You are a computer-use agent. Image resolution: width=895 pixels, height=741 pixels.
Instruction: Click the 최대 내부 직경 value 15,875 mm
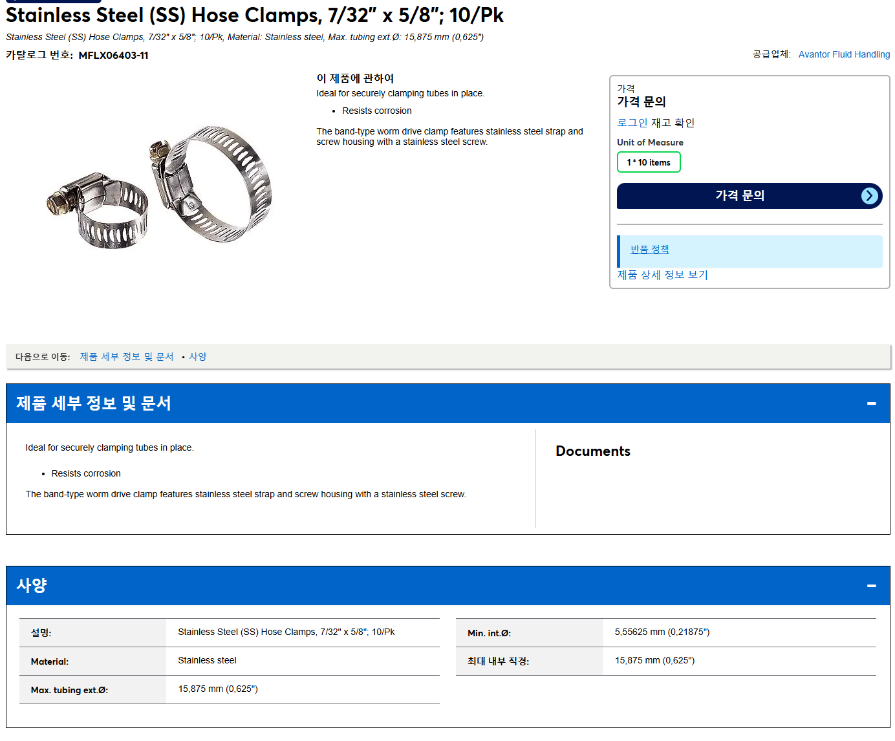coord(654,661)
